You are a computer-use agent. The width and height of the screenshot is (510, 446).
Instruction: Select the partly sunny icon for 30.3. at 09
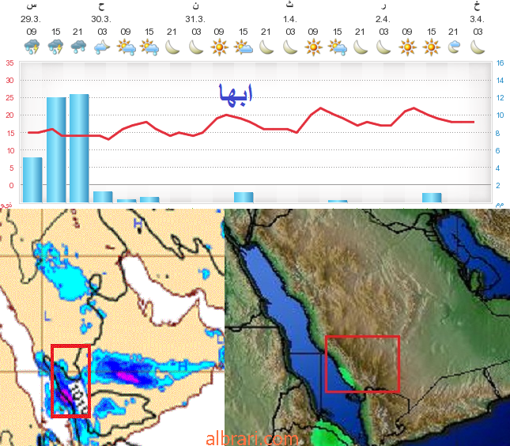click(x=127, y=47)
